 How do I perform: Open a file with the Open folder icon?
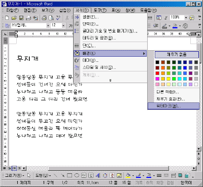pos(14,18)
